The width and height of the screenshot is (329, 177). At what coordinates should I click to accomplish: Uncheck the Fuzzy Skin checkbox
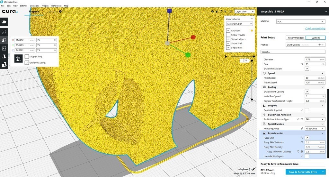(x=307, y=138)
